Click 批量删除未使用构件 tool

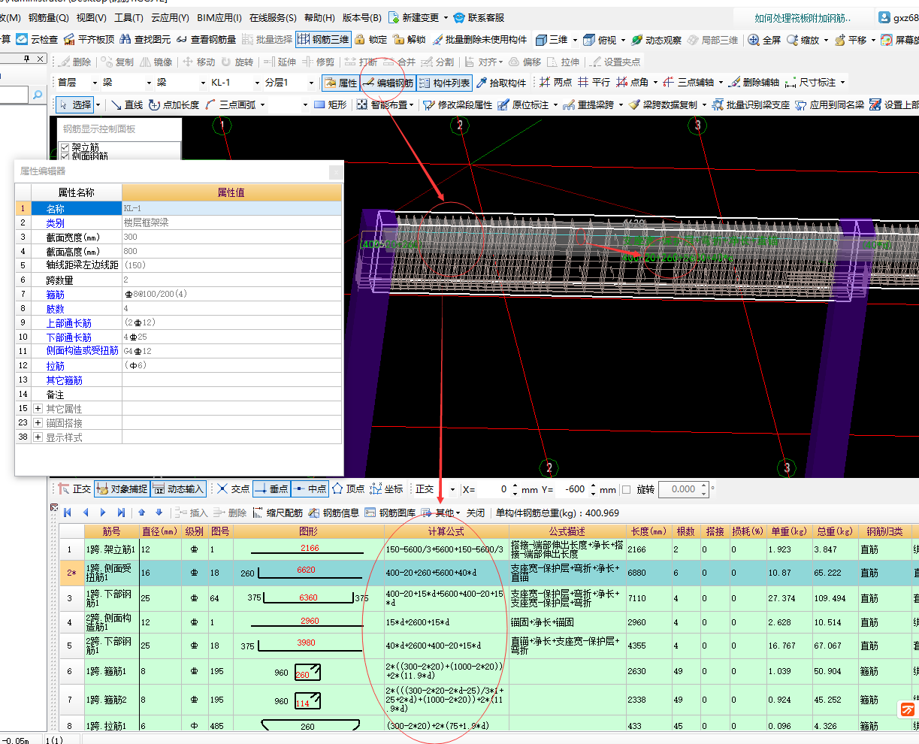(479, 40)
